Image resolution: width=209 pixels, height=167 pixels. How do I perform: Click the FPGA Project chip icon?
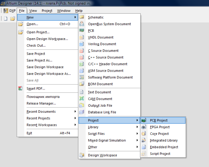[x=144, y=127]
